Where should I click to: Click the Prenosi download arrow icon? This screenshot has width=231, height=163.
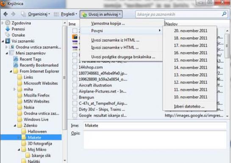coord(8,29)
